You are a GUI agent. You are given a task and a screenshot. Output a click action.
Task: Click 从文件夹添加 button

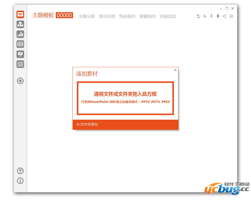pos(87,124)
